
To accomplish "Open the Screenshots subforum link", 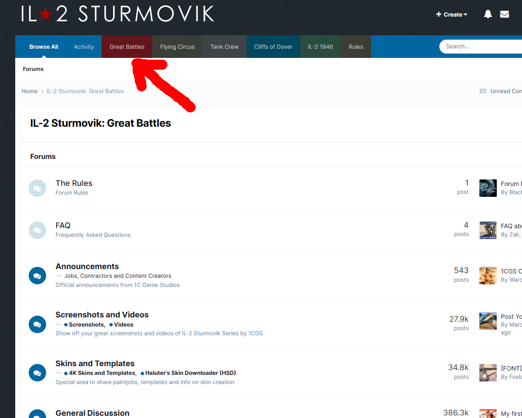I will pyautogui.click(x=87, y=324).
